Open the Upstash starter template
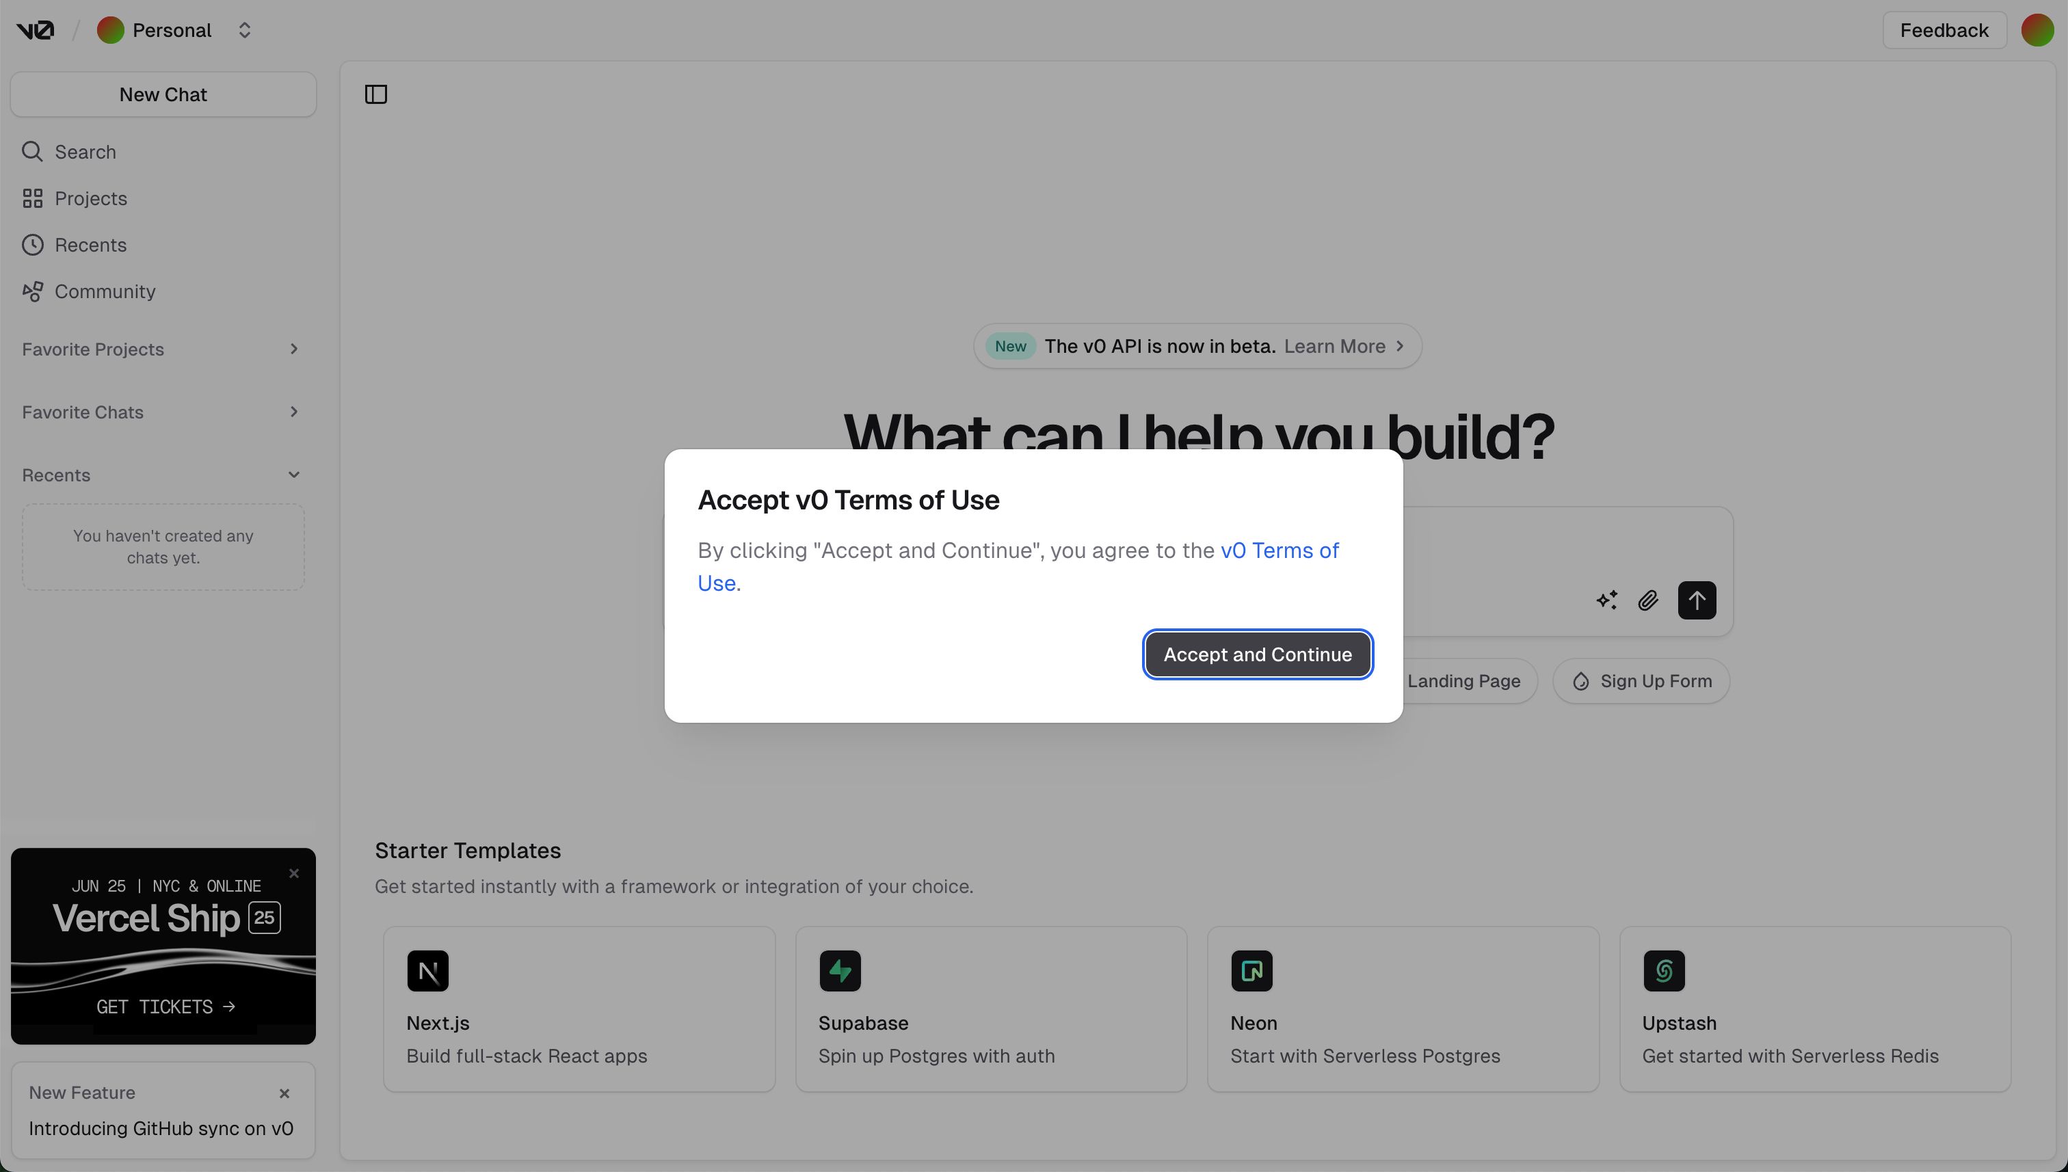 [x=1815, y=1009]
